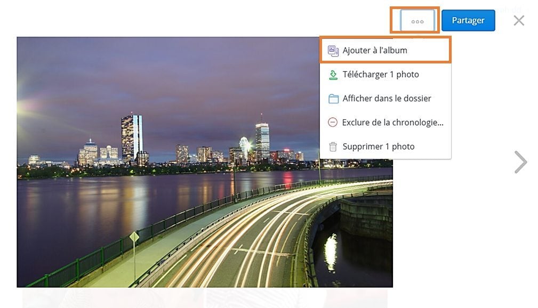Click the trash can icon
This screenshot has height=308, width=538.
[x=333, y=147]
